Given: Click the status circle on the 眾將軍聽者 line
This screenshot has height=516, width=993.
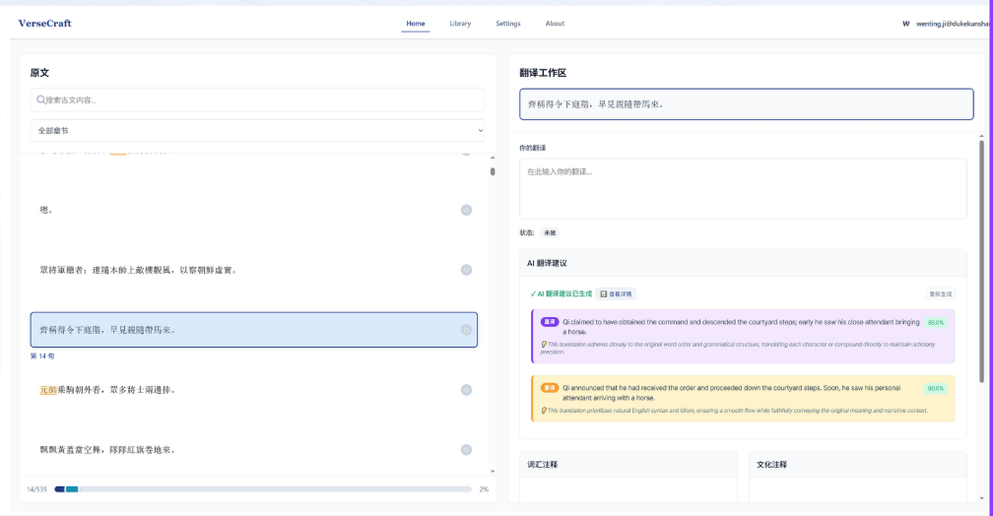Looking at the screenshot, I should pos(466,270).
